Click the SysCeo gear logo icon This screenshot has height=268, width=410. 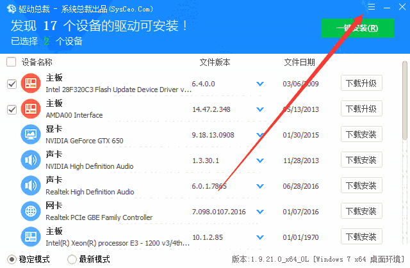(12, 8)
